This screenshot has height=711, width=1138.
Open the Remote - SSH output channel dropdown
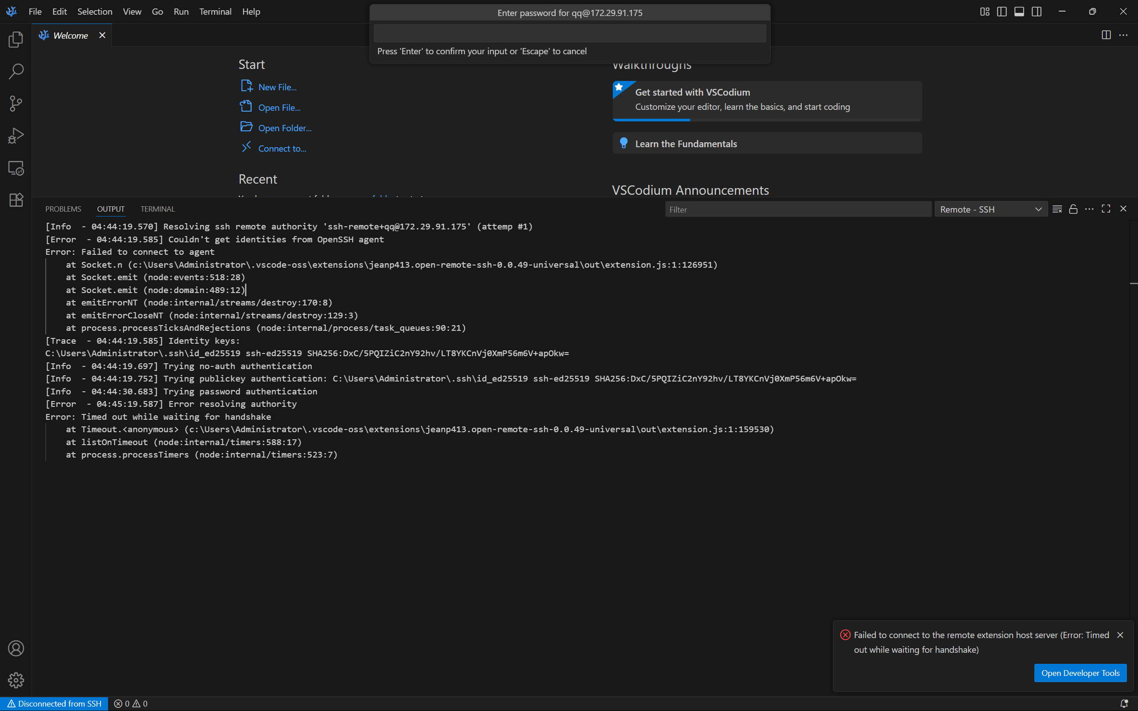[x=990, y=209]
